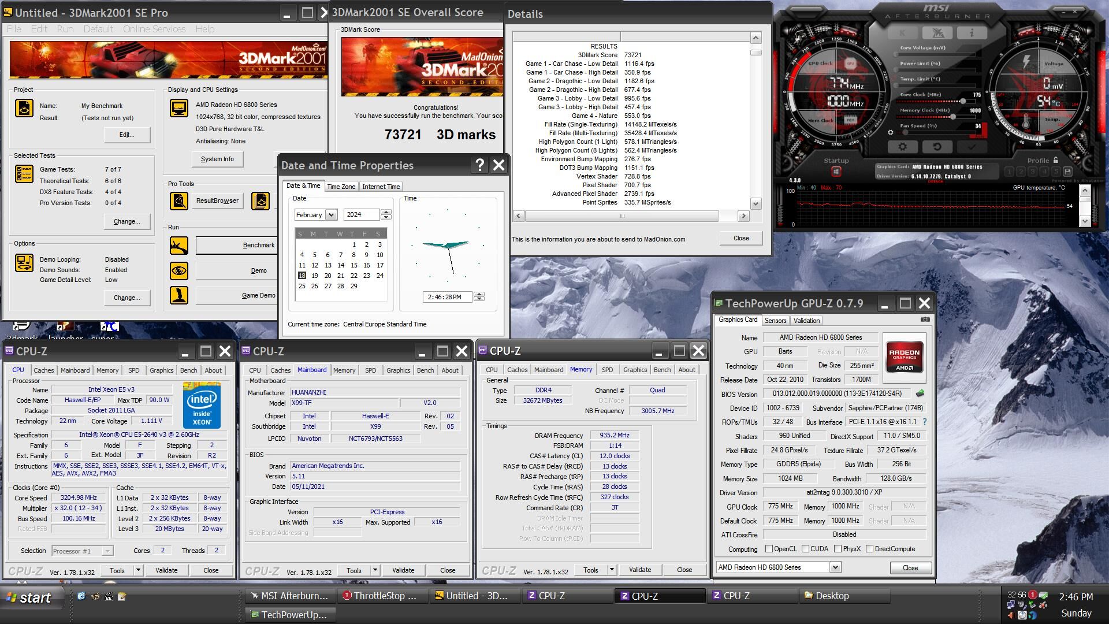The width and height of the screenshot is (1109, 624).
Task: Open the File menu in 3DMark2001
Action: pos(14,29)
